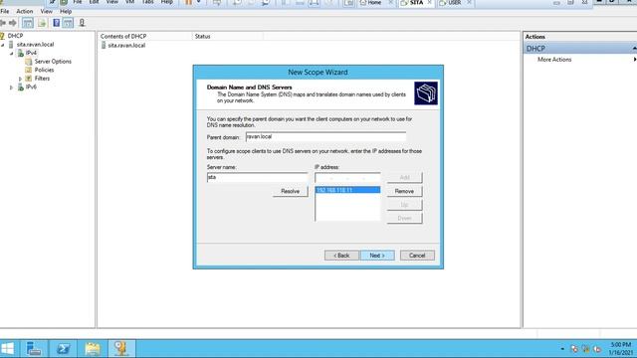
Task: Collapse the IPv4 tree node
Action: tap(12, 53)
